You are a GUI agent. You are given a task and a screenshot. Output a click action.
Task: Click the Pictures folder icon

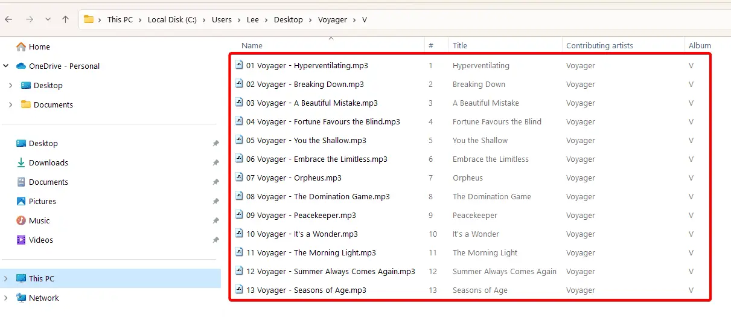21,201
